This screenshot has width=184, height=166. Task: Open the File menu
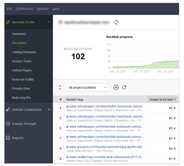click(9, 9)
